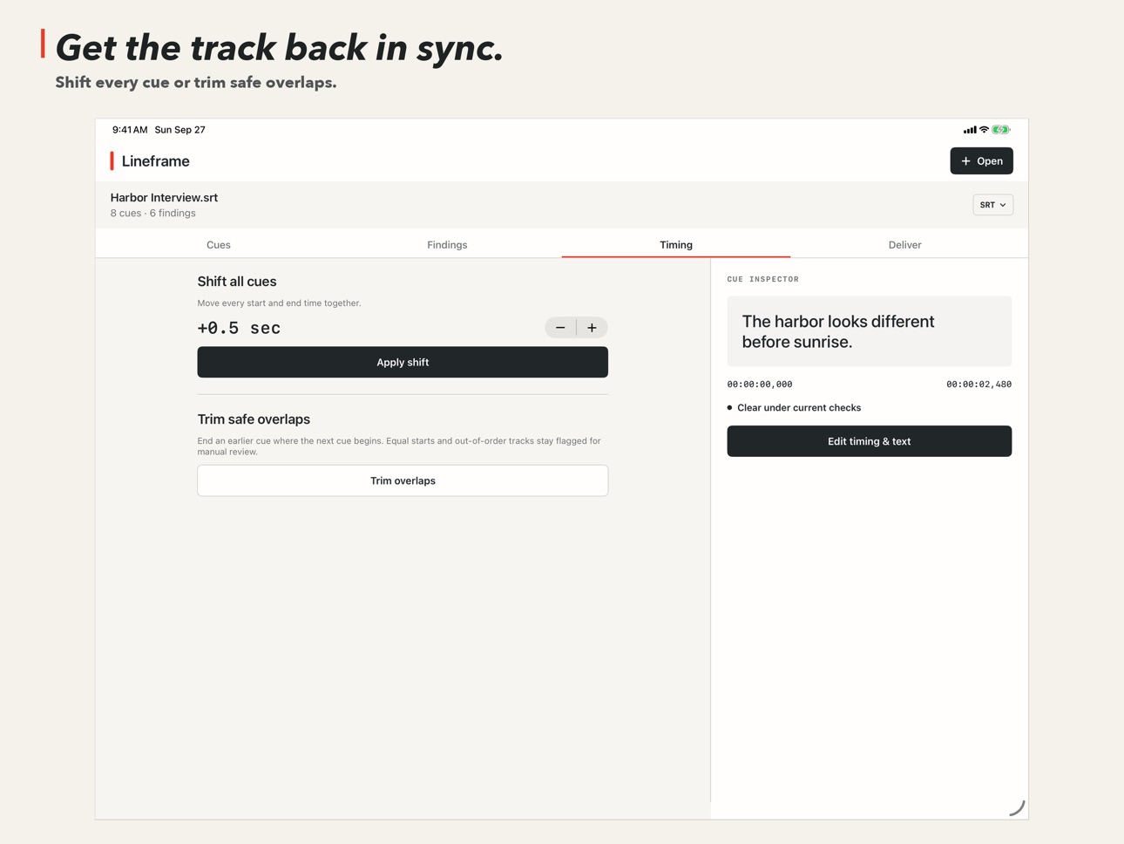Switch to the Cues tab
The image size is (1124, 844).
point(219,245)
